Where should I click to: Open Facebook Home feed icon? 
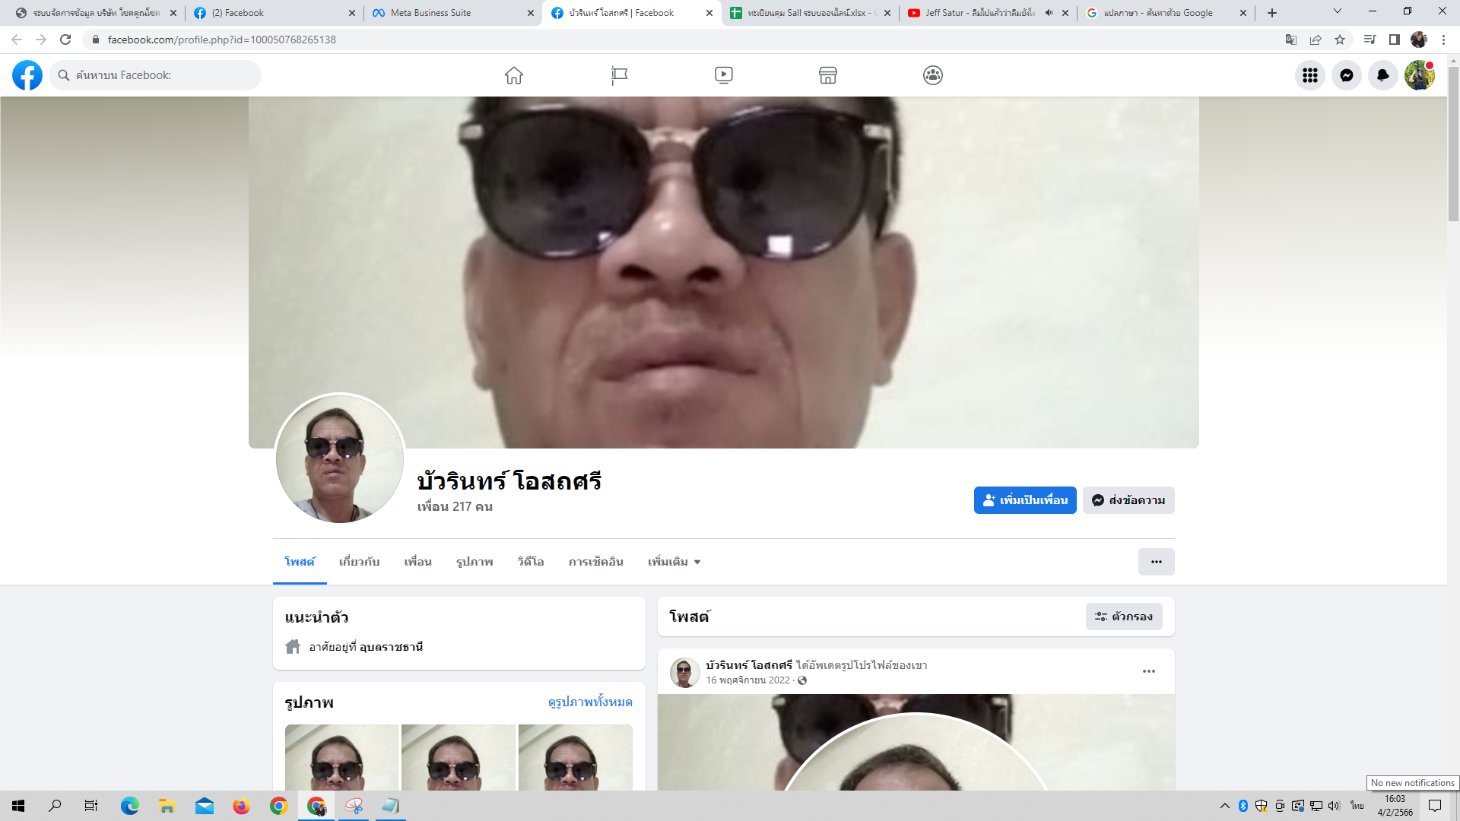(x=514, y=75)
